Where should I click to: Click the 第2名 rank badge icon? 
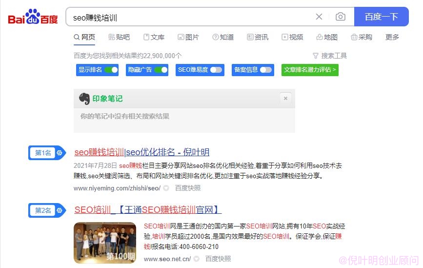(x=47, y=210)
